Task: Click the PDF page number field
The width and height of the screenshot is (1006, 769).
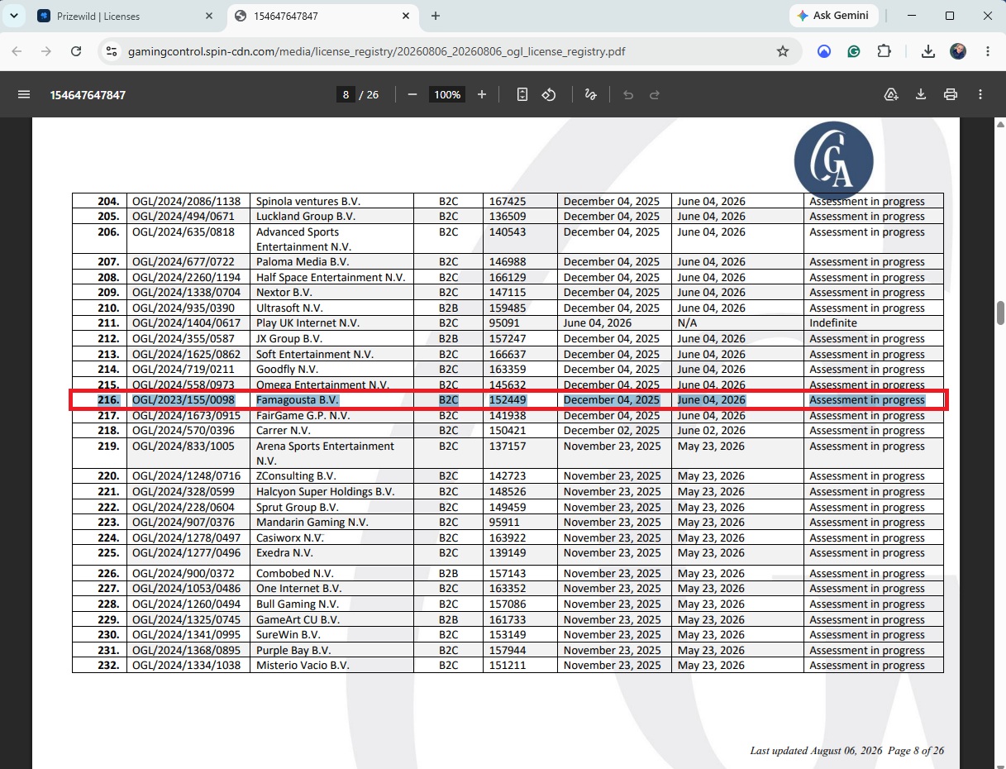Action: click(x=346, y=94)
